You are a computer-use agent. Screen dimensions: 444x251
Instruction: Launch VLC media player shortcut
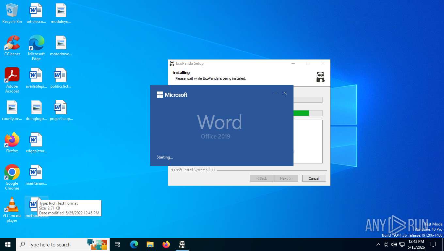(x=12, y=210)
